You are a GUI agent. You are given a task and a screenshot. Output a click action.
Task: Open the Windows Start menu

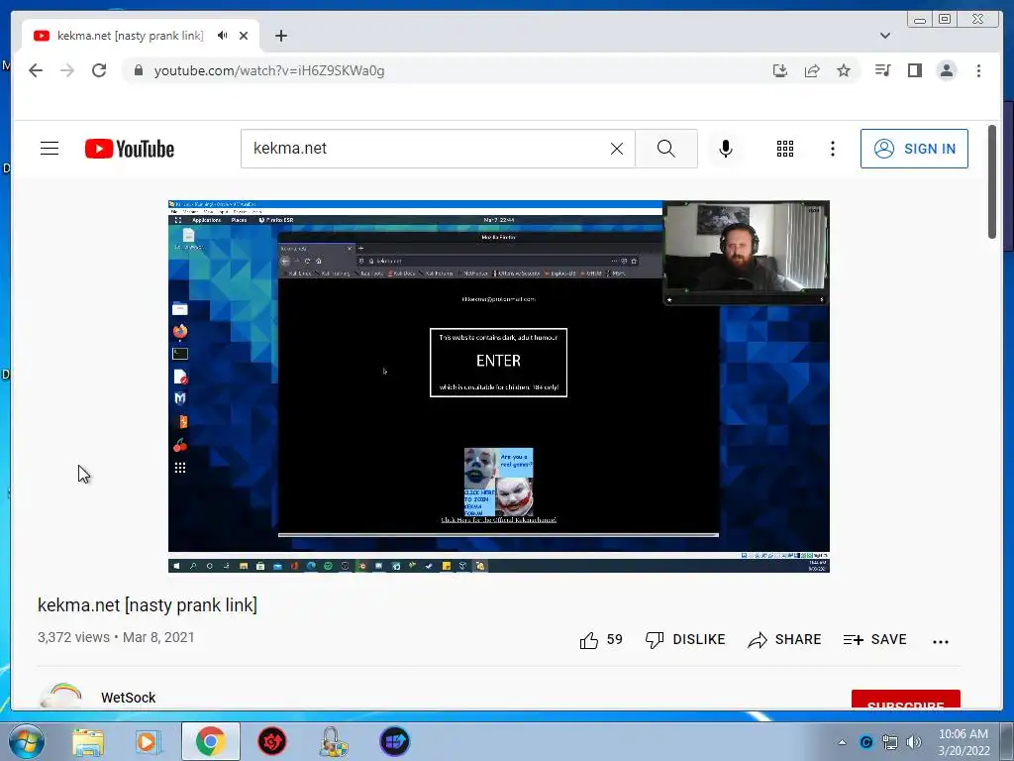27,741
